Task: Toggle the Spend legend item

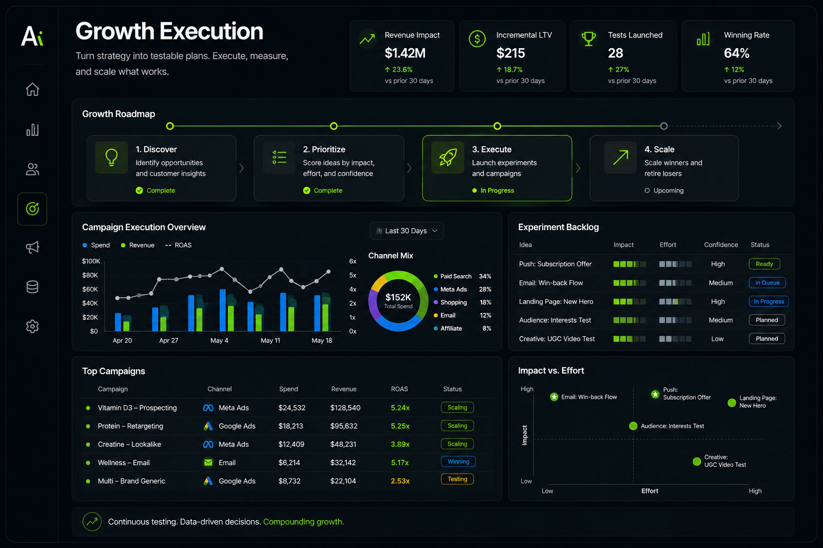Action: pos(96,245)
